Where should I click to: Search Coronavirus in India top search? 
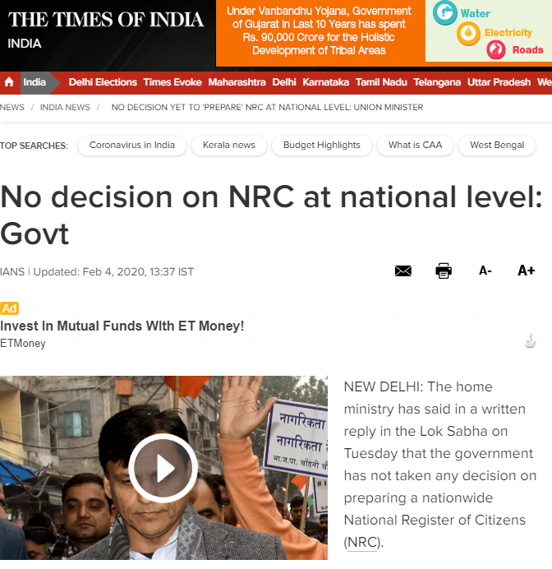pyautogui.click(x=132, y=146)
